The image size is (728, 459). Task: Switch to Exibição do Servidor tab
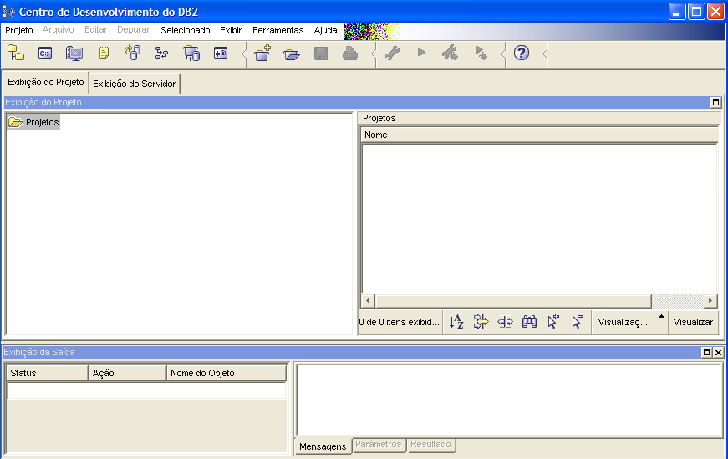click(135, 84)
